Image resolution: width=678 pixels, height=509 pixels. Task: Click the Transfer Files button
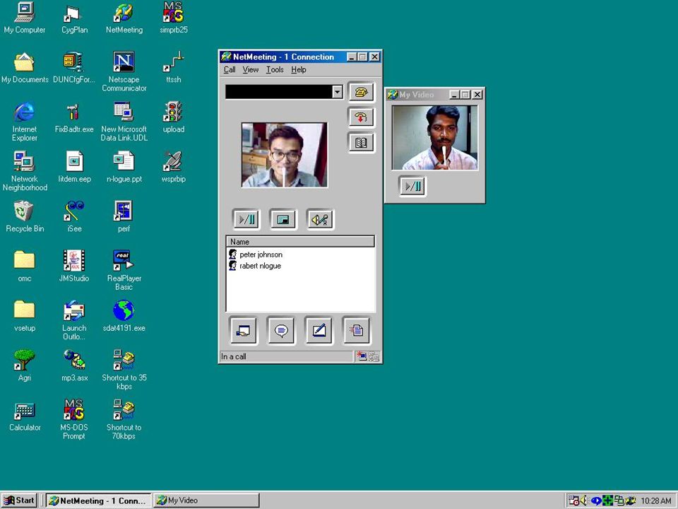(356, 331)
